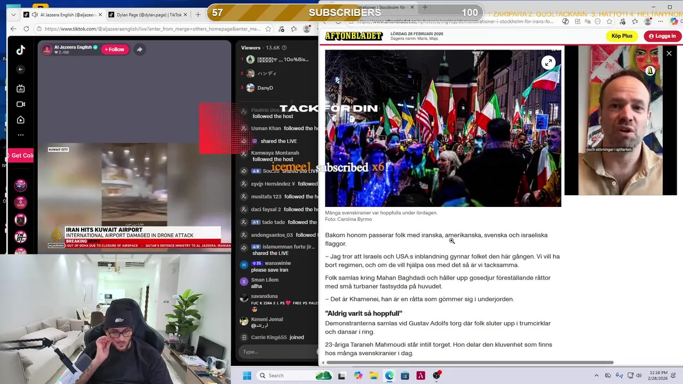Click heading "Aldrig varit så hoppfull"
Image resolution: width=683 pixels, height=384 pixels.
click(363, 314)
